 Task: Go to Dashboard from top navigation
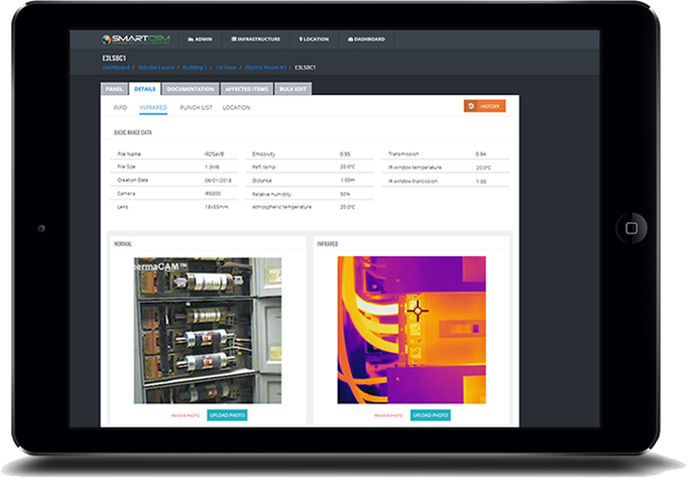click(x=366, y=40)
